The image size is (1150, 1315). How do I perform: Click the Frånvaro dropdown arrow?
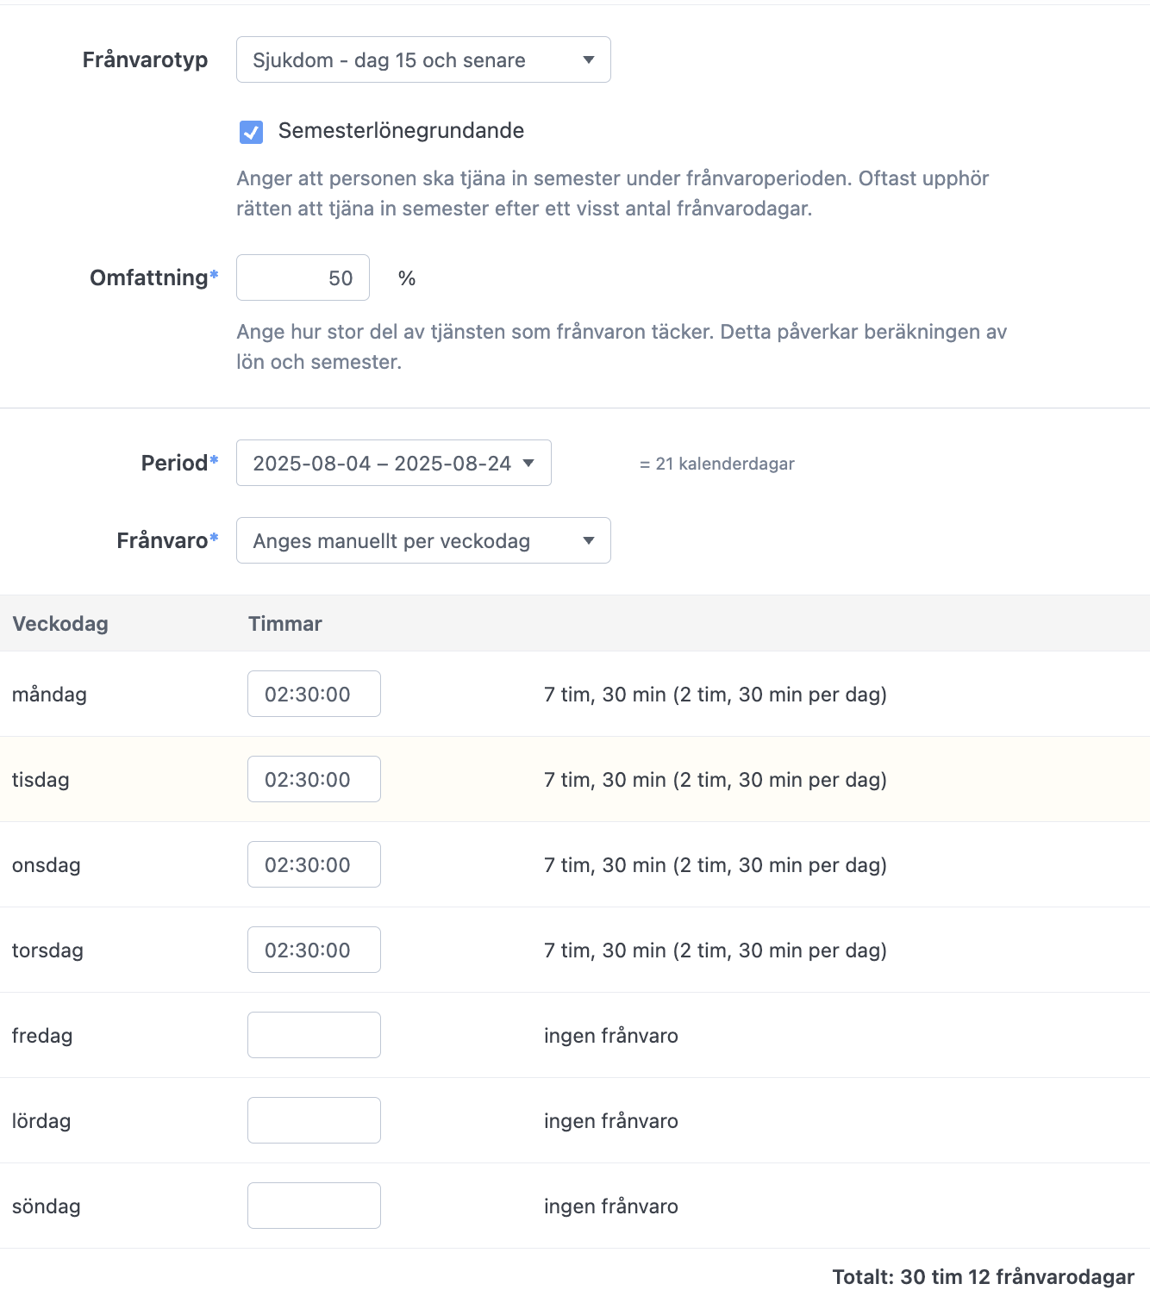point(589,540)
